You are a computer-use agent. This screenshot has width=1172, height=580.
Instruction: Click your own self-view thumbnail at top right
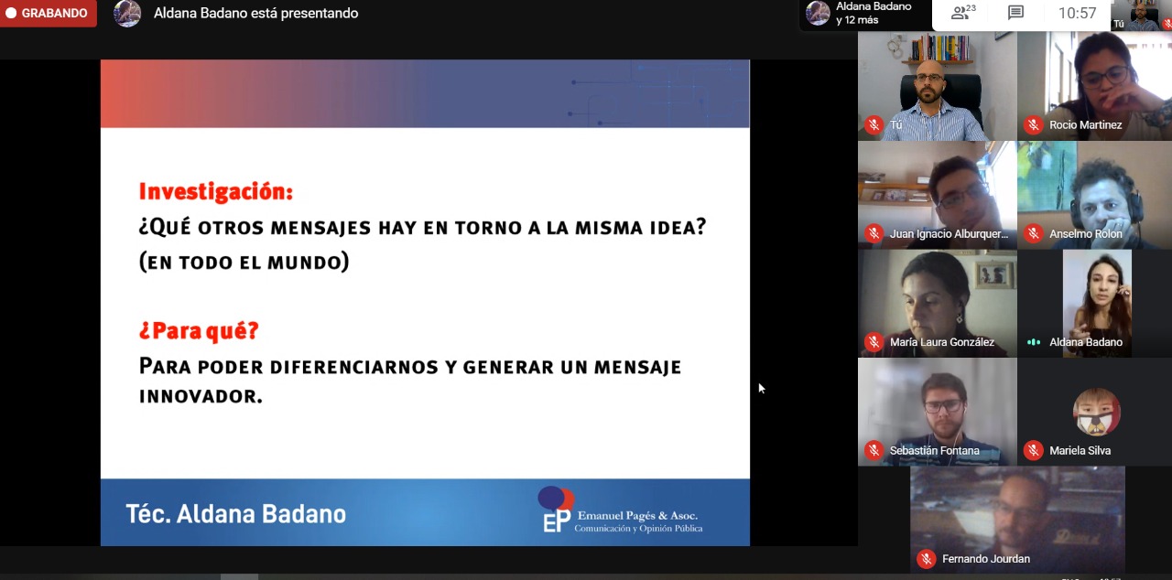tap(1141, 16)
